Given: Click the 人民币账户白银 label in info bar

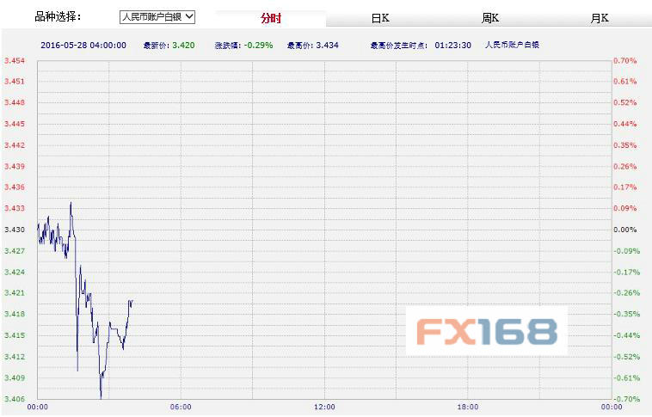Looking at the screenshot, I should pos(513,44).
